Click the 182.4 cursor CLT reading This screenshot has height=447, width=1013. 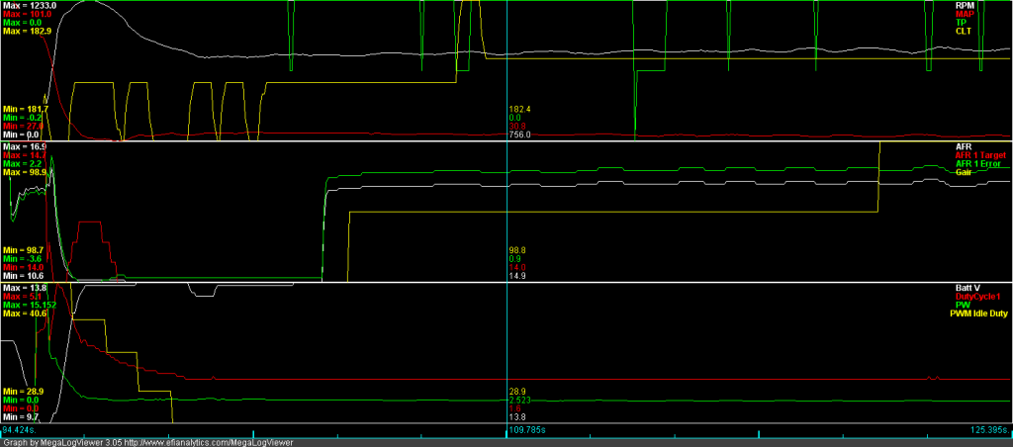pyautogui.click(x=519, y=109)
